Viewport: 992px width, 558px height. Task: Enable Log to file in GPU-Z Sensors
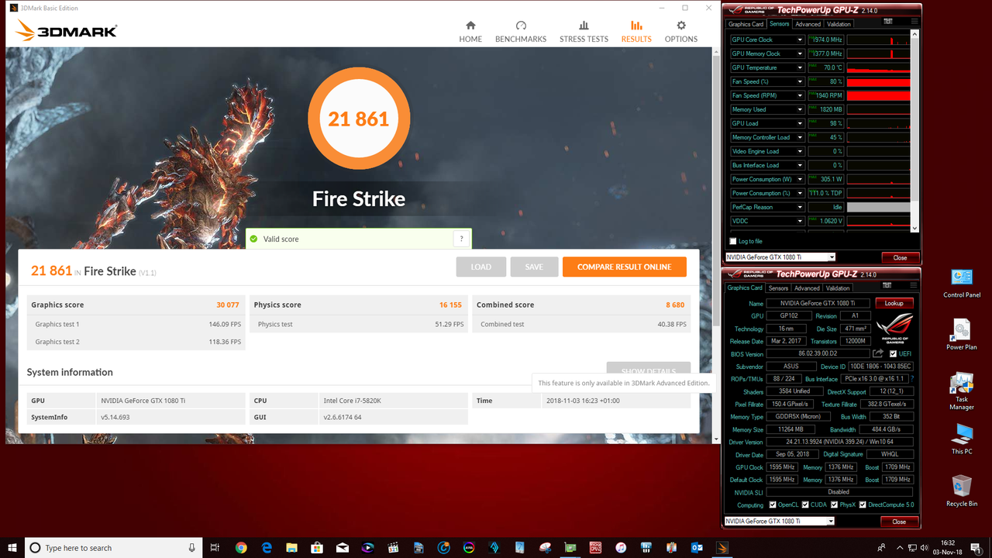(x=732, y=241)
